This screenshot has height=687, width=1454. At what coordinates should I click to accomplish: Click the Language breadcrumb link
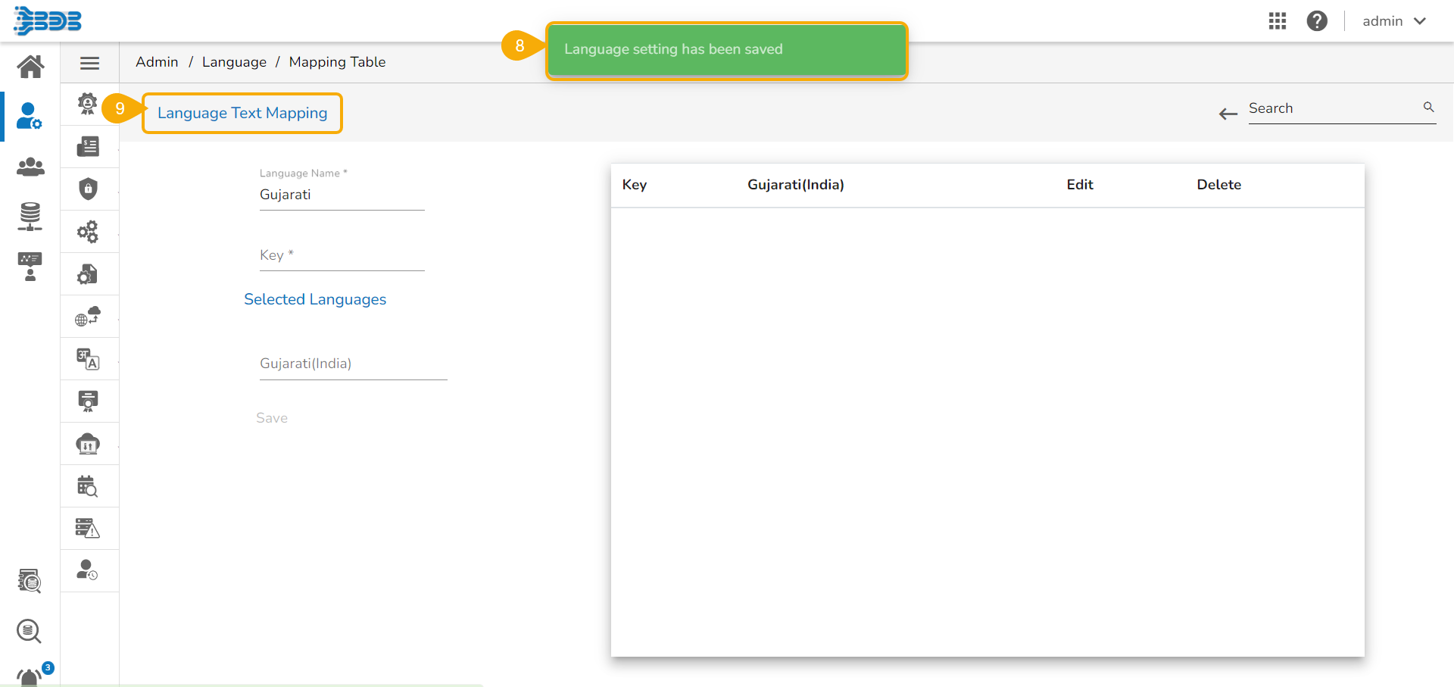click(x=234, y=61)
